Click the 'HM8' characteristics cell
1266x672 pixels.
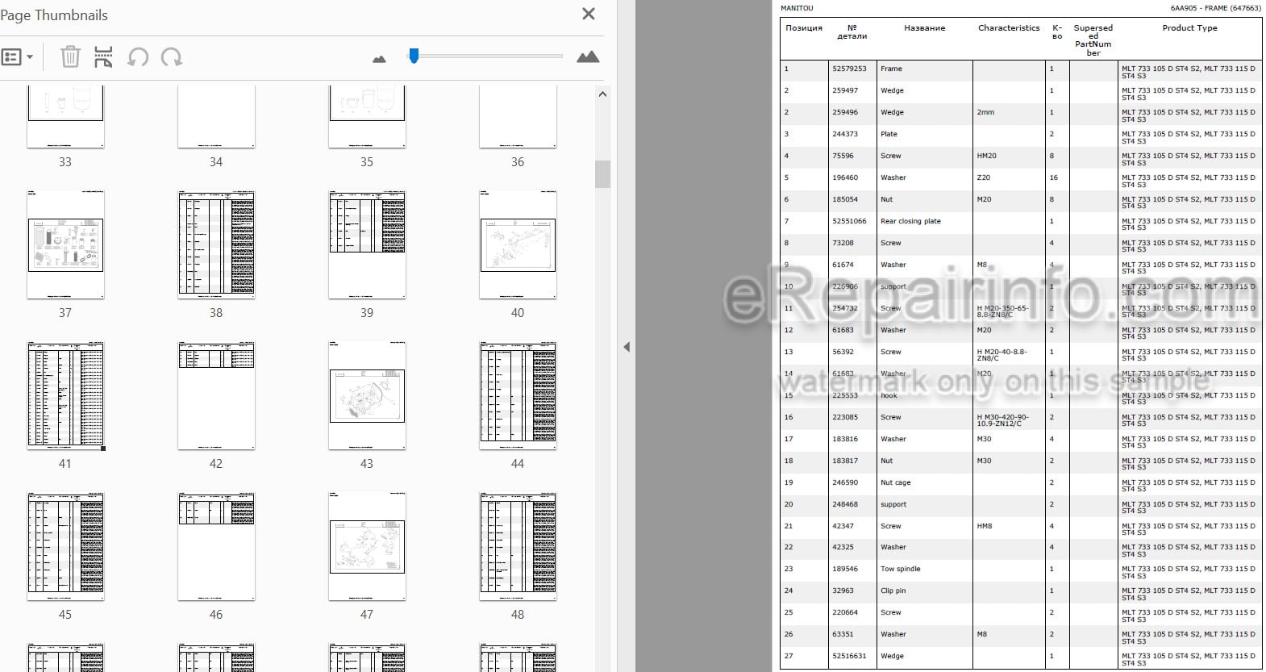pyautogui.click(x=985, y=526)
